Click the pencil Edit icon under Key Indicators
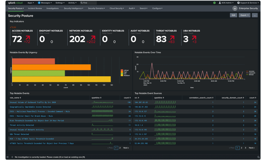Screen dimensions: 266x160 pos(11,27)
